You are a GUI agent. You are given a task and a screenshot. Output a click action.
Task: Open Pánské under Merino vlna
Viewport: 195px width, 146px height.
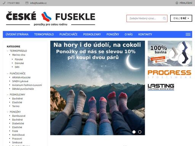pos(19,59)
